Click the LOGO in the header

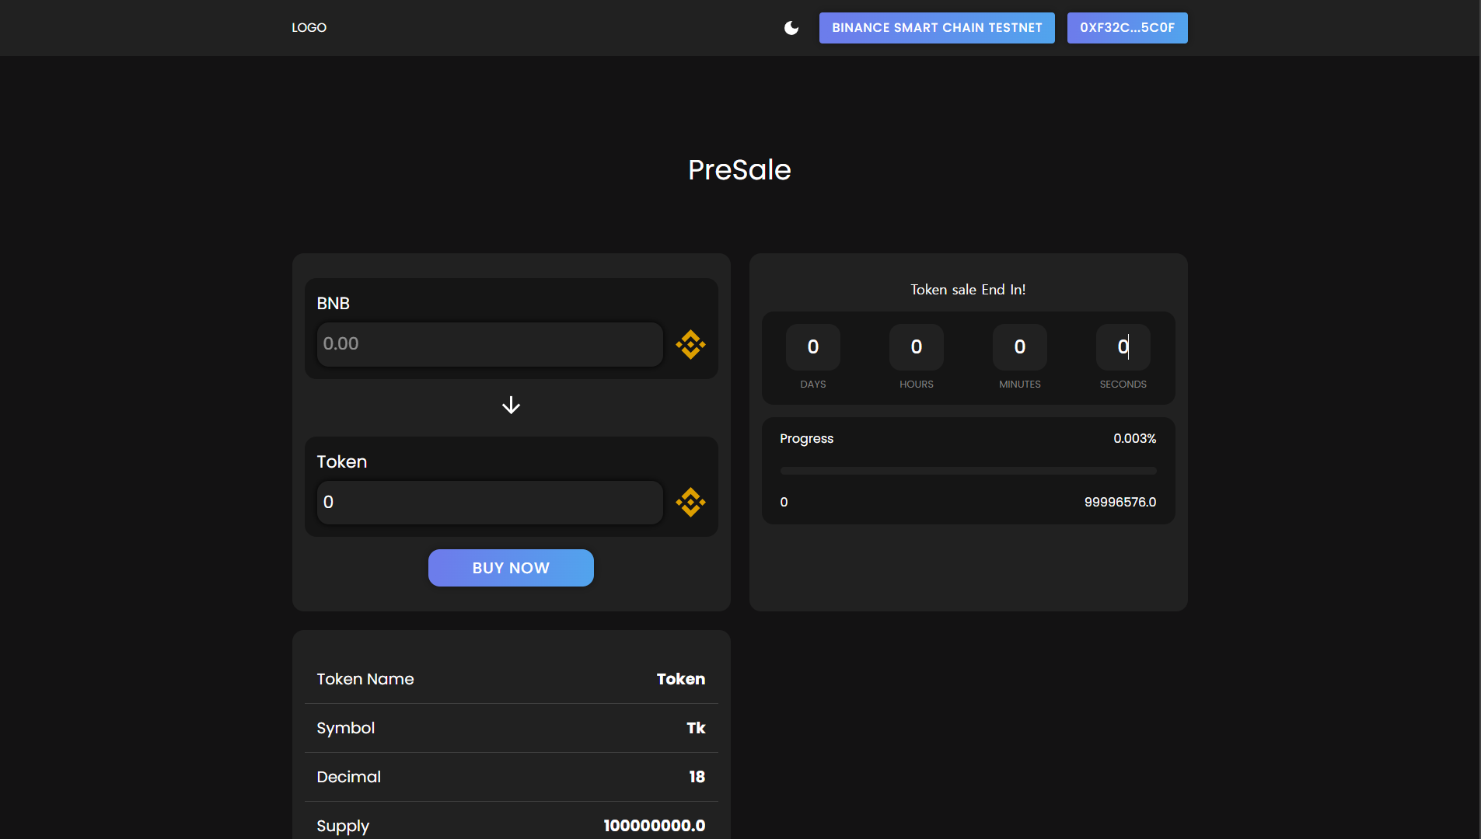click(x=309, y=28)
